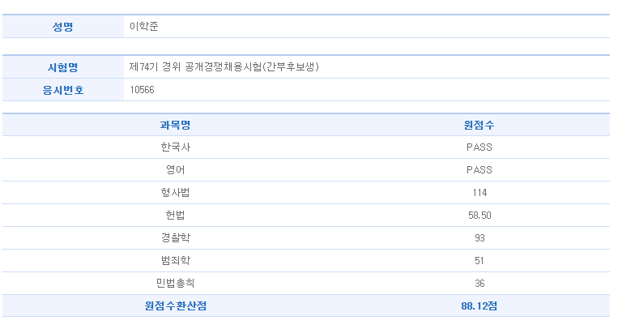622x329 pixels.
Task: Click the 과목명 column header
Action: (175, 125)
